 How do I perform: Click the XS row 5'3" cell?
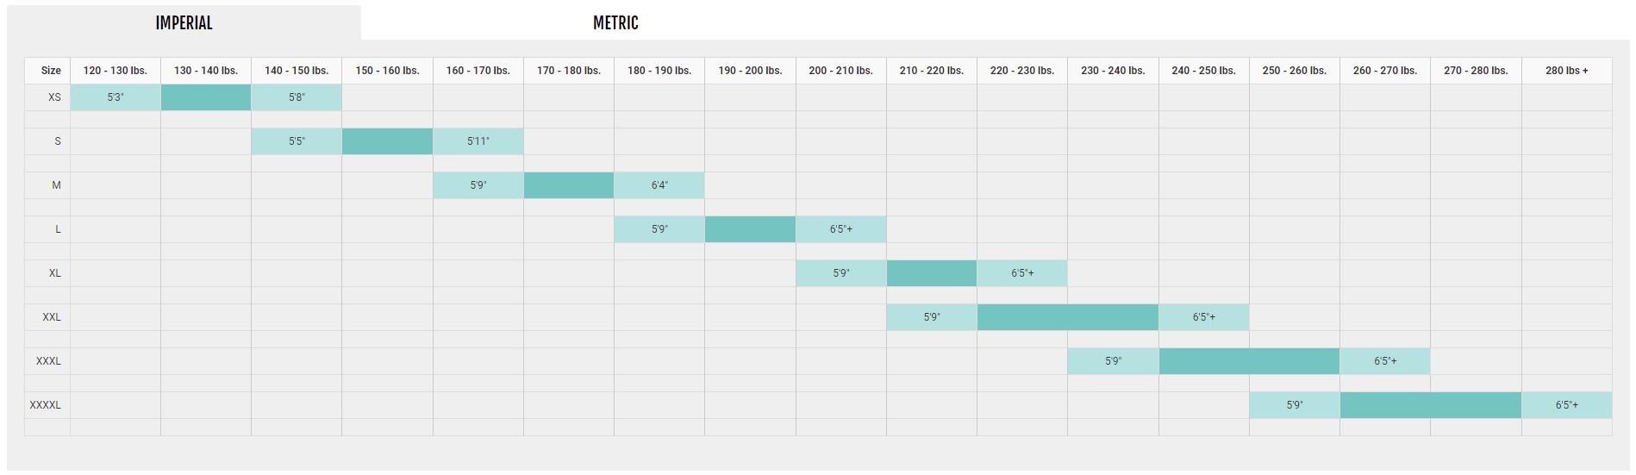(x=116, y=97)
